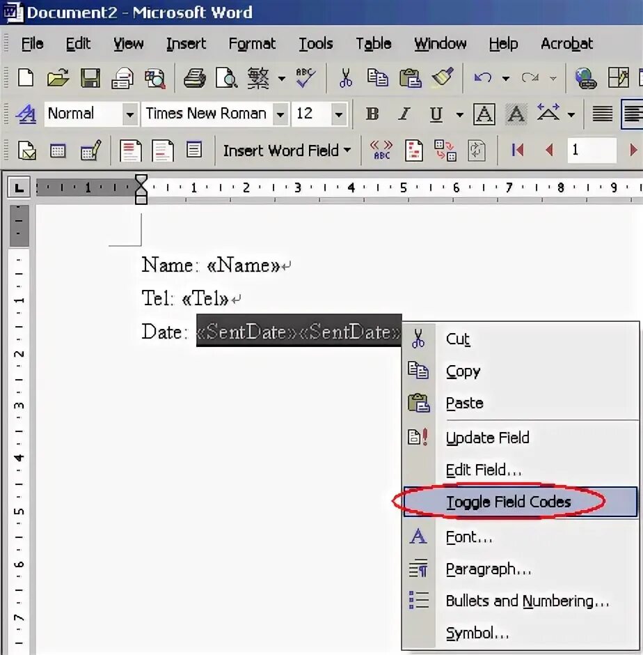Undo the last action
The width and height of the screenshot is (643, 655).
click(x=483, y=78)
